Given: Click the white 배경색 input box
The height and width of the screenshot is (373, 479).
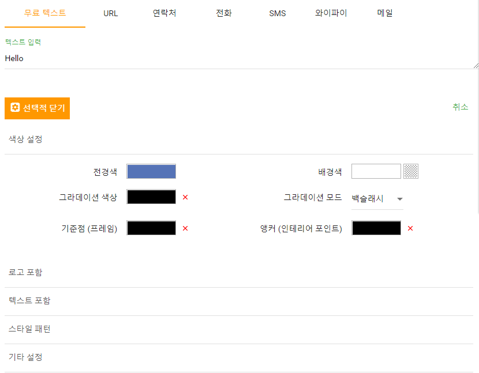Looking at the screenshot, I should (376, 171).
